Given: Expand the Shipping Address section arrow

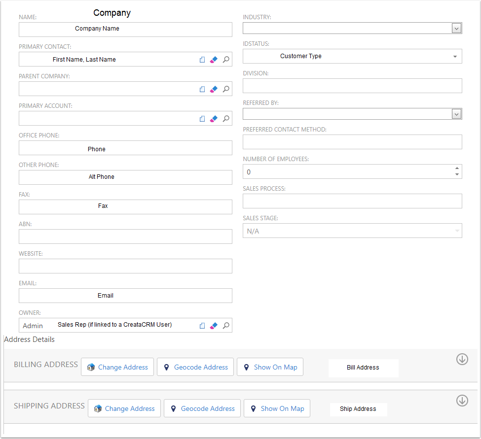Looking at the screenshot, I should click(x=462, y=401).
